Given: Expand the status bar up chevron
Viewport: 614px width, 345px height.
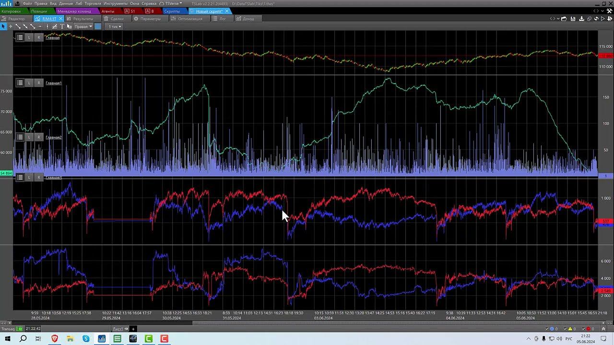Looking at the screenshot, I should click(x=603, y=329).
